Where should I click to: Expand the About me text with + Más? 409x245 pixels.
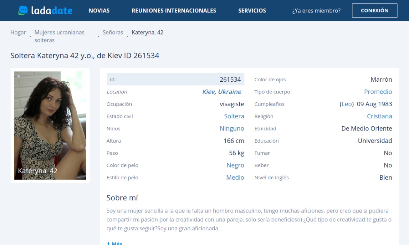point(114,243)
